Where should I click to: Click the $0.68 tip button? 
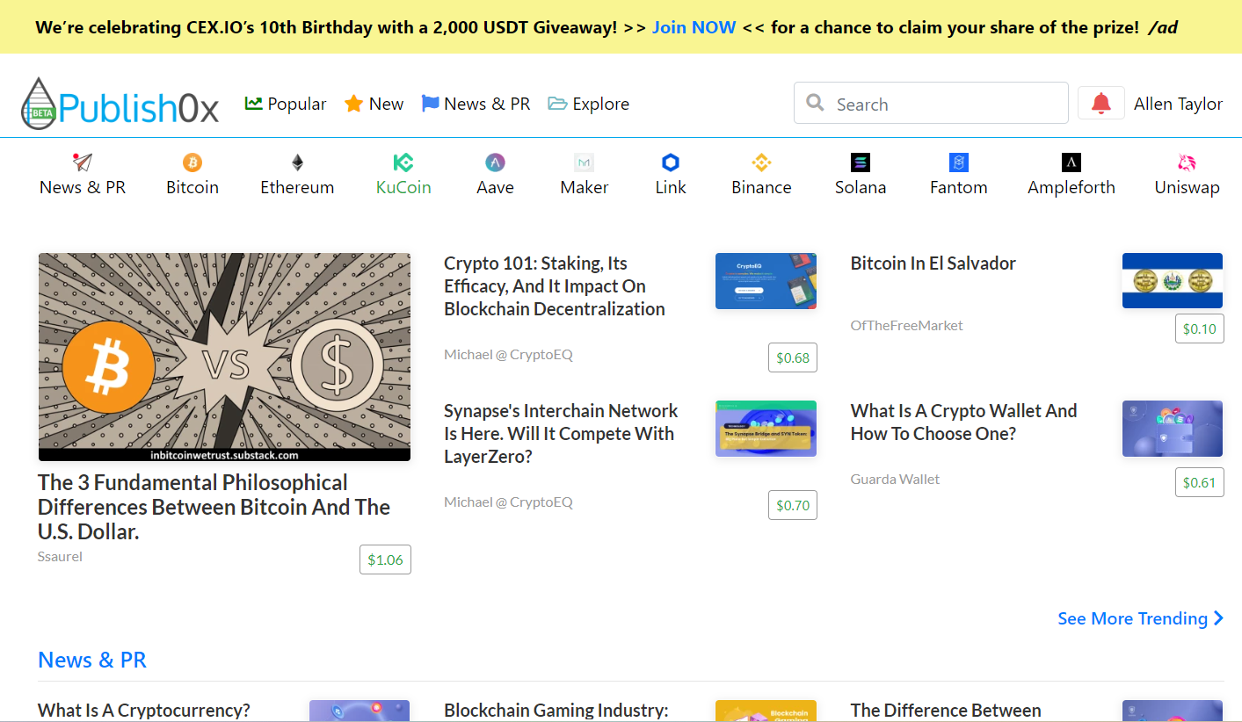[x=793, y=357]
